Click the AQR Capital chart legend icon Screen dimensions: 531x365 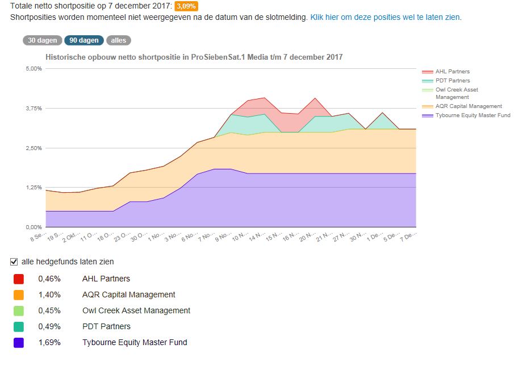(428, 106)
